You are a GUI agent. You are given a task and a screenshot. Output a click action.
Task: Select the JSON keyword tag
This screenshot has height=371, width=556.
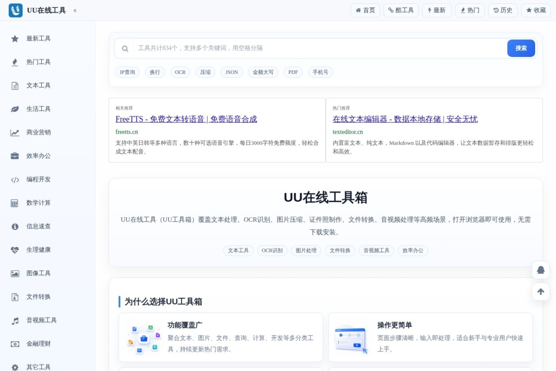click(232, 72)
